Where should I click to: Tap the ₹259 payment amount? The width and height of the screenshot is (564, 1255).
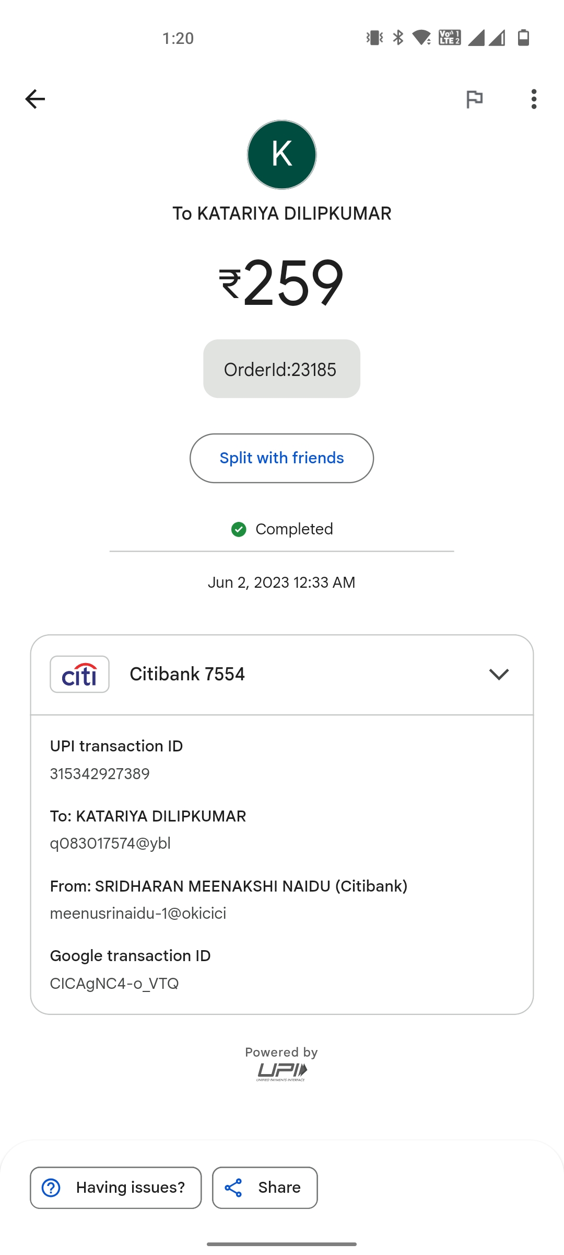281,283
